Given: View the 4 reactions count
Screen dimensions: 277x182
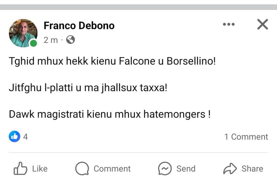Looking at the screenshot, I should [x=25, y=137].
